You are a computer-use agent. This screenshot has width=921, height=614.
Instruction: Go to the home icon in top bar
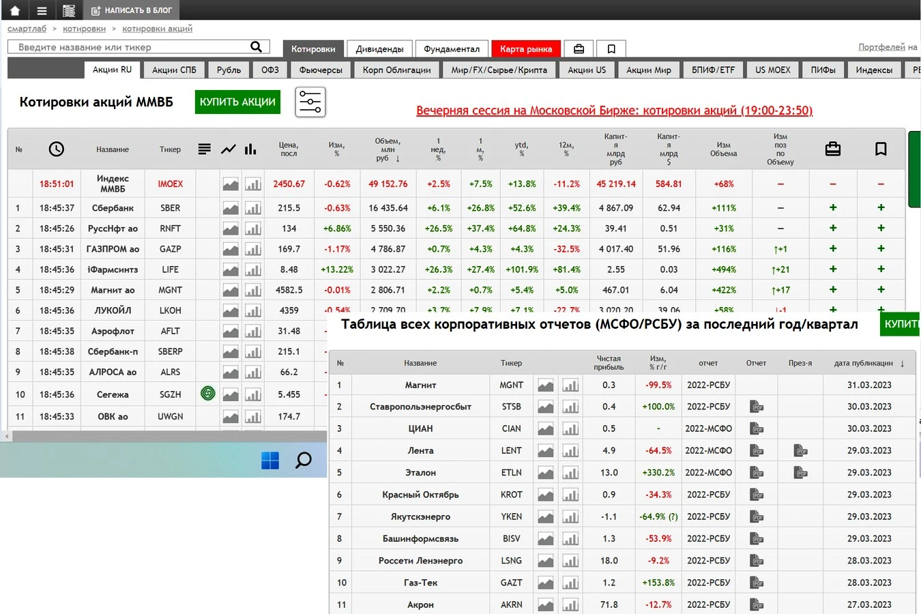[14, 10]
